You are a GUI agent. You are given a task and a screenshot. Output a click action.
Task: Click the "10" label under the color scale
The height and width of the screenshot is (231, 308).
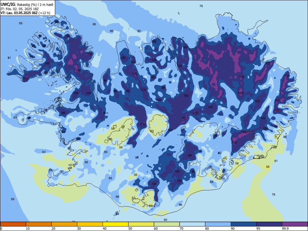tap(28, 229)
